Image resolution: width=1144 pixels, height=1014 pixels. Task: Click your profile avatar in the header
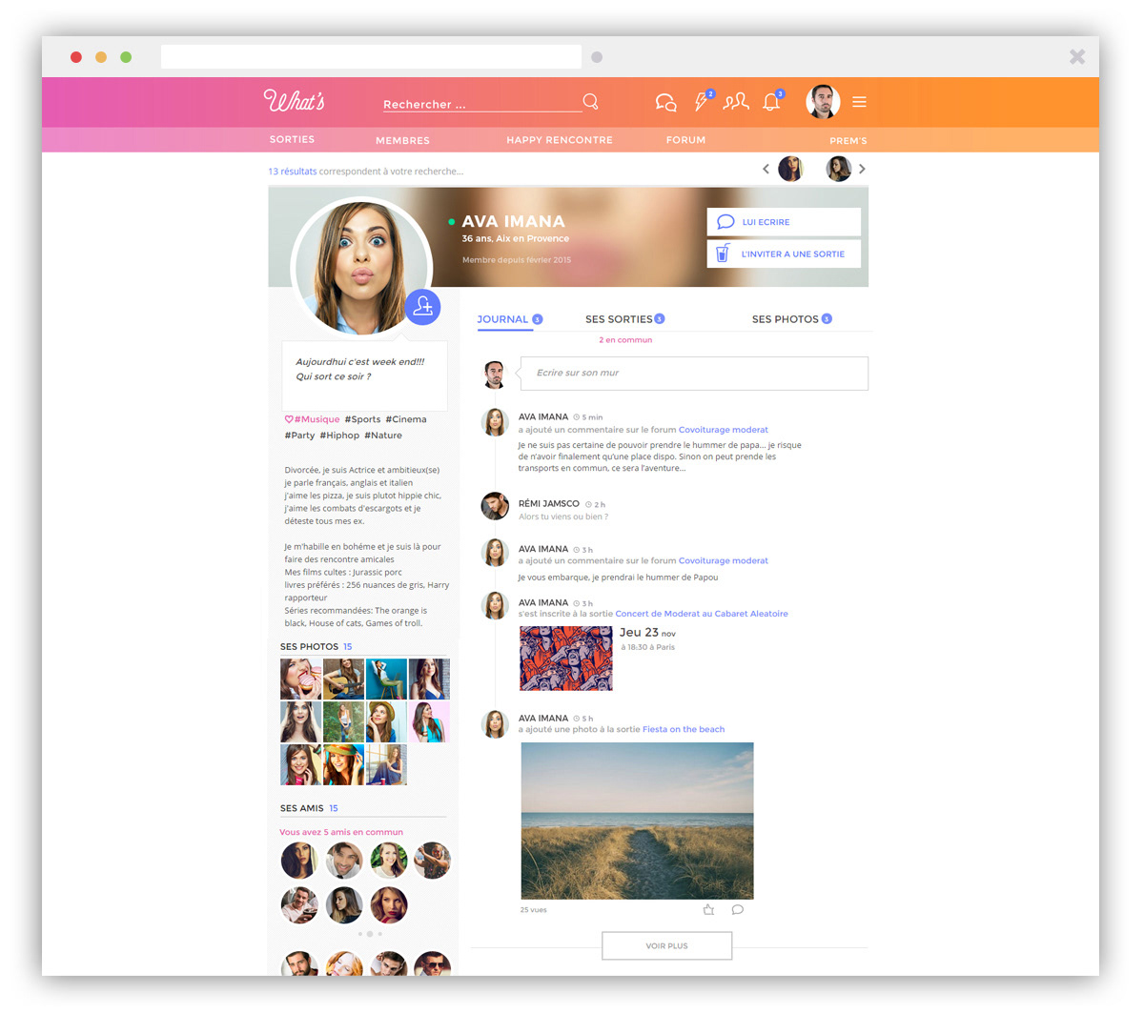click(823, 102)
